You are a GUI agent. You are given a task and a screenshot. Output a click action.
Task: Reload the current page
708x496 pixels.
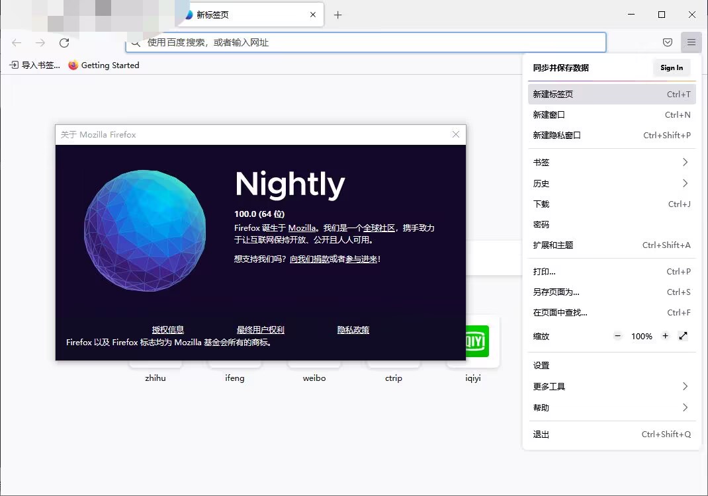tap(64, 42)
